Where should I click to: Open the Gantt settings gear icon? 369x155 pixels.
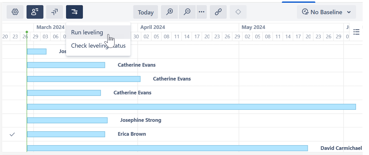coord(15,12)
